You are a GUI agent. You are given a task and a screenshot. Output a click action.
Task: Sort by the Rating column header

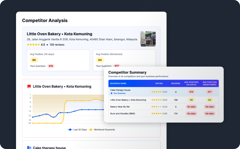coord(159,83)
